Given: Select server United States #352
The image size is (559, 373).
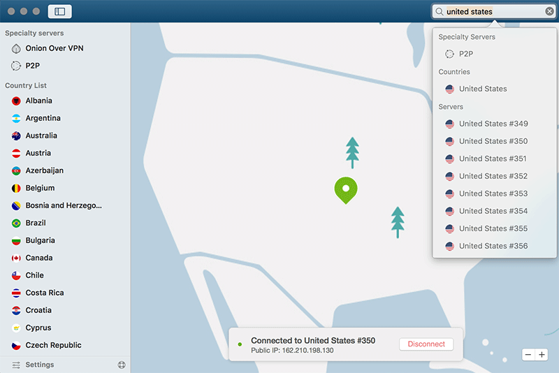Looking at the screenshot, I should (x=495, y=176).
